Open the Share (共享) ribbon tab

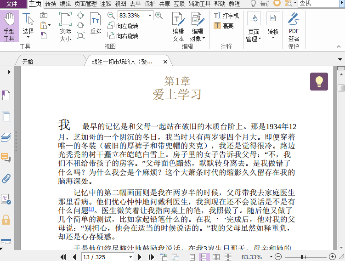164,4
